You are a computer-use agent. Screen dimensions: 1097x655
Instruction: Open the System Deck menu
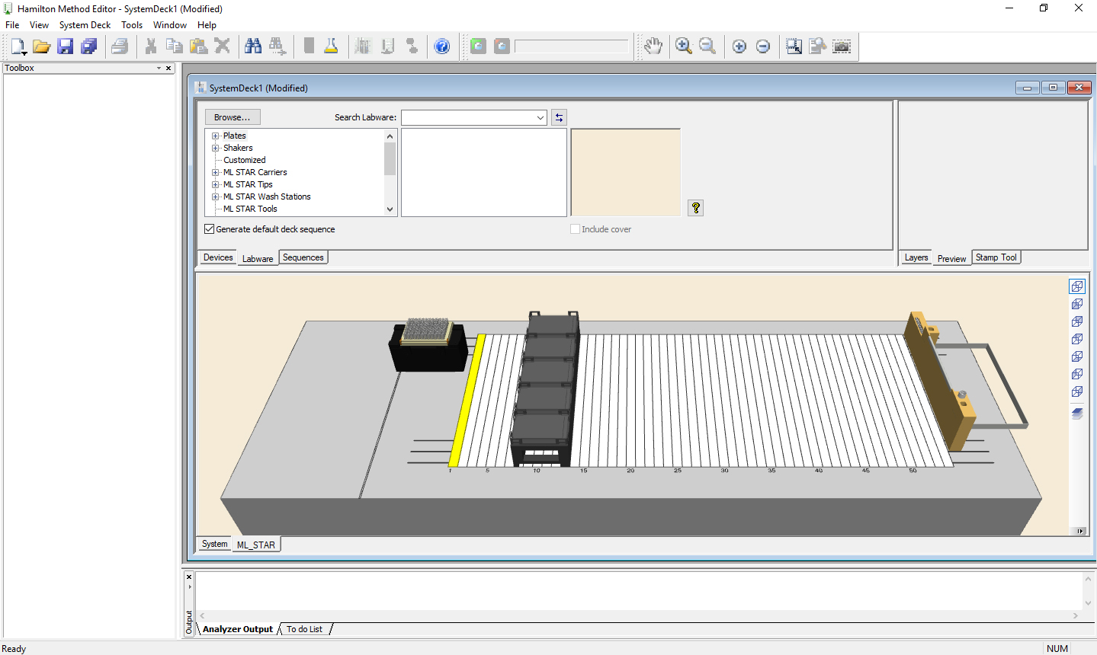coord(84,24)
